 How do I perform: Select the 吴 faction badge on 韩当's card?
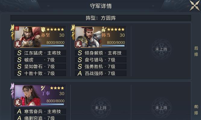[x=78, y=44]
